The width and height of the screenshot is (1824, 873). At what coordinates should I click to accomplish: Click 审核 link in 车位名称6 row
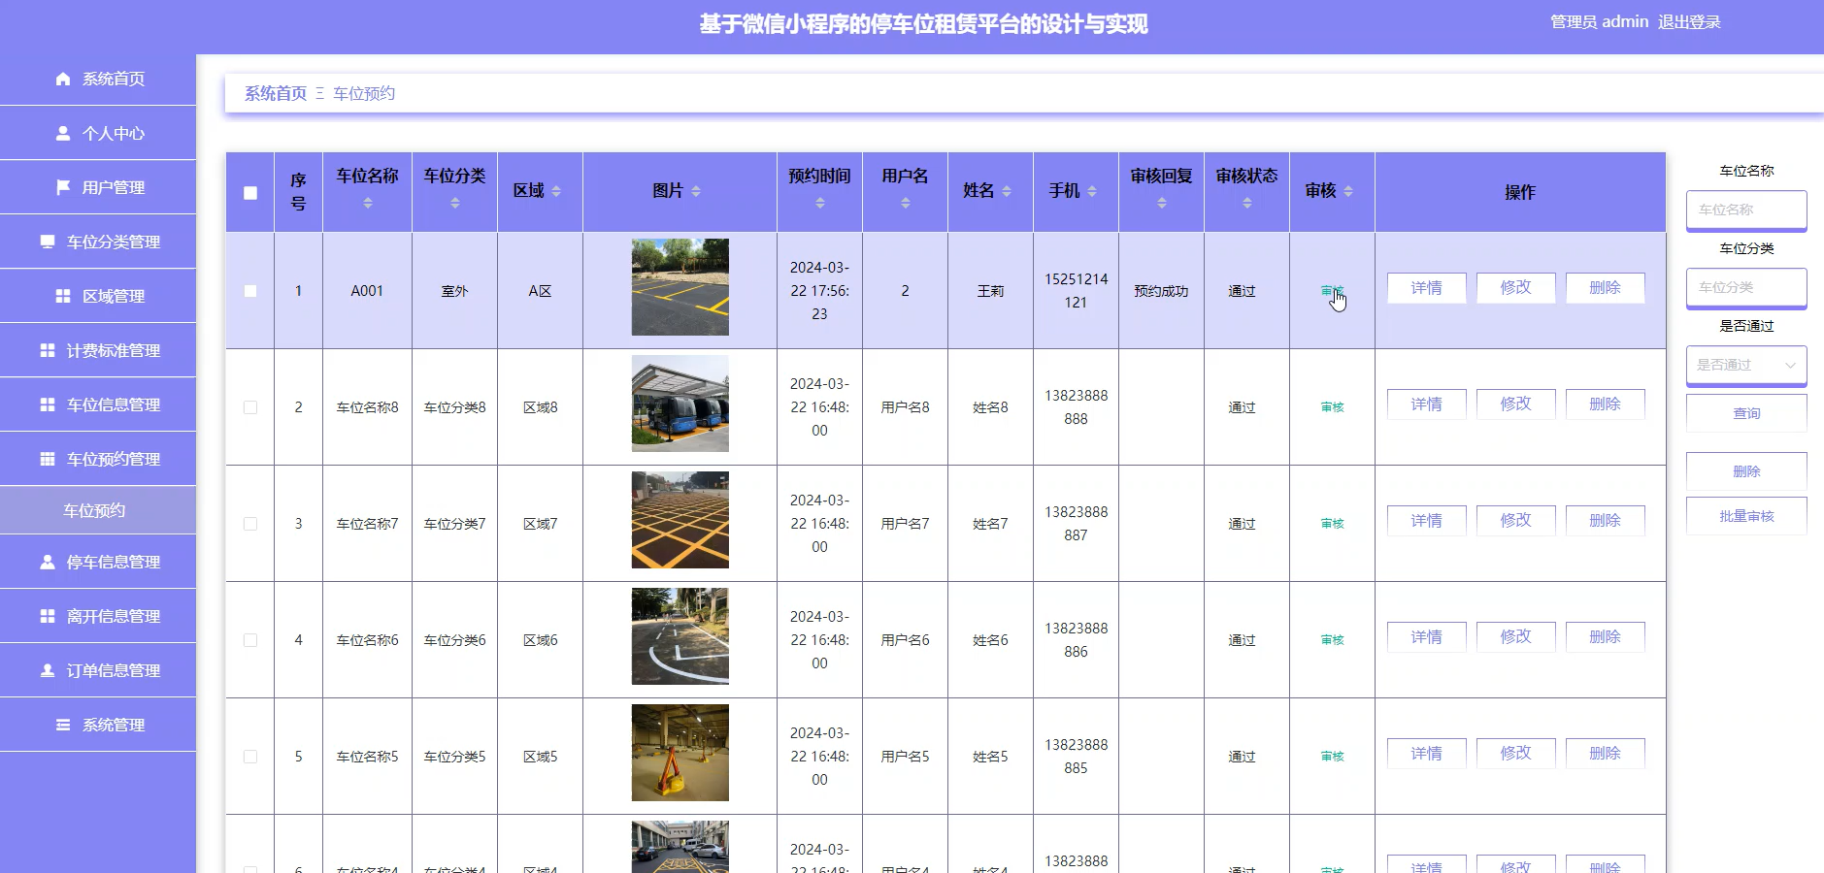[1332, 640]
